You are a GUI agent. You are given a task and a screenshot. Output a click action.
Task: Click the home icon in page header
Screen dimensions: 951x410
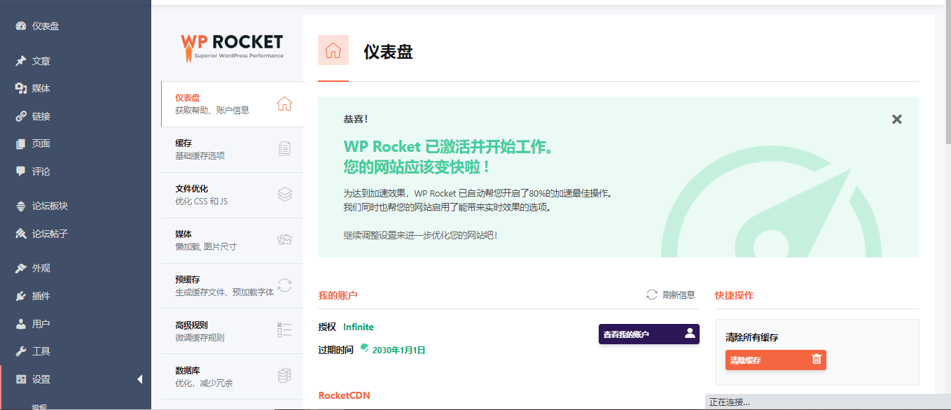[x=333, y=50]
